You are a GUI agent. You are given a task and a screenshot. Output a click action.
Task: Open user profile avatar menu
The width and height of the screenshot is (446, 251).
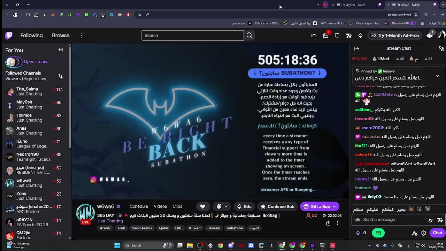[x=441, y=35]
